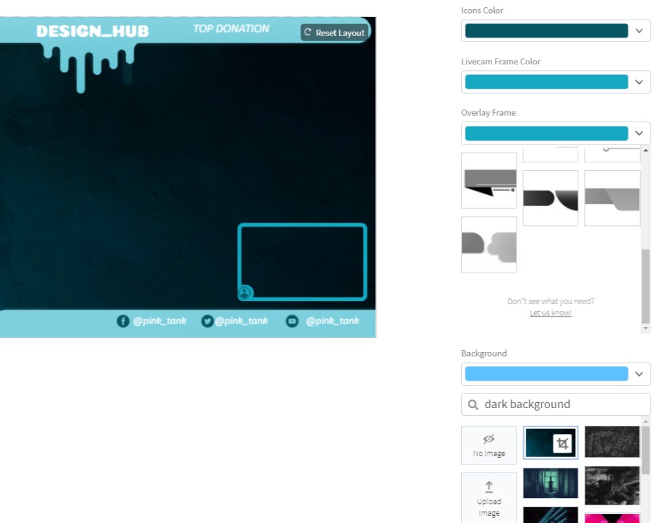Select the cloud-shaped overlay frame thumbnail
This screenshot has height=523, width=658.
489,244
